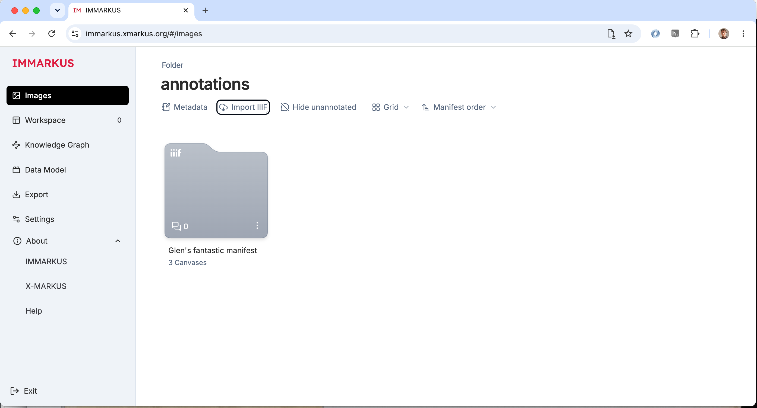Click the Workspace count badge 0
Viewport: 757px width, 408px height.
[x=119, y=120]
